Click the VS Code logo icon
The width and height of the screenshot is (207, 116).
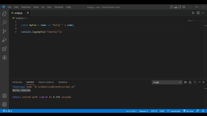pos(3,7)
